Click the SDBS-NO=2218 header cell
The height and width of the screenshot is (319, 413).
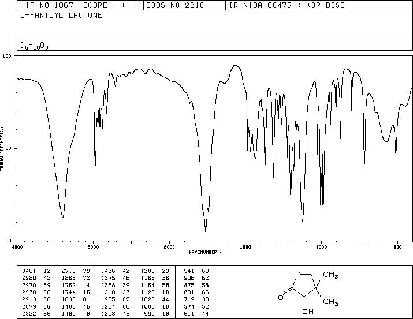pyautogui.click(x=184, y=5)
